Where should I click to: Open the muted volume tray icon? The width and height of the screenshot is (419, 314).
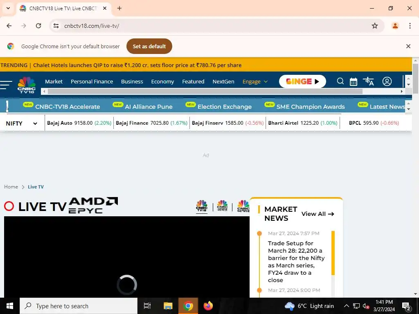click(366, 306)
